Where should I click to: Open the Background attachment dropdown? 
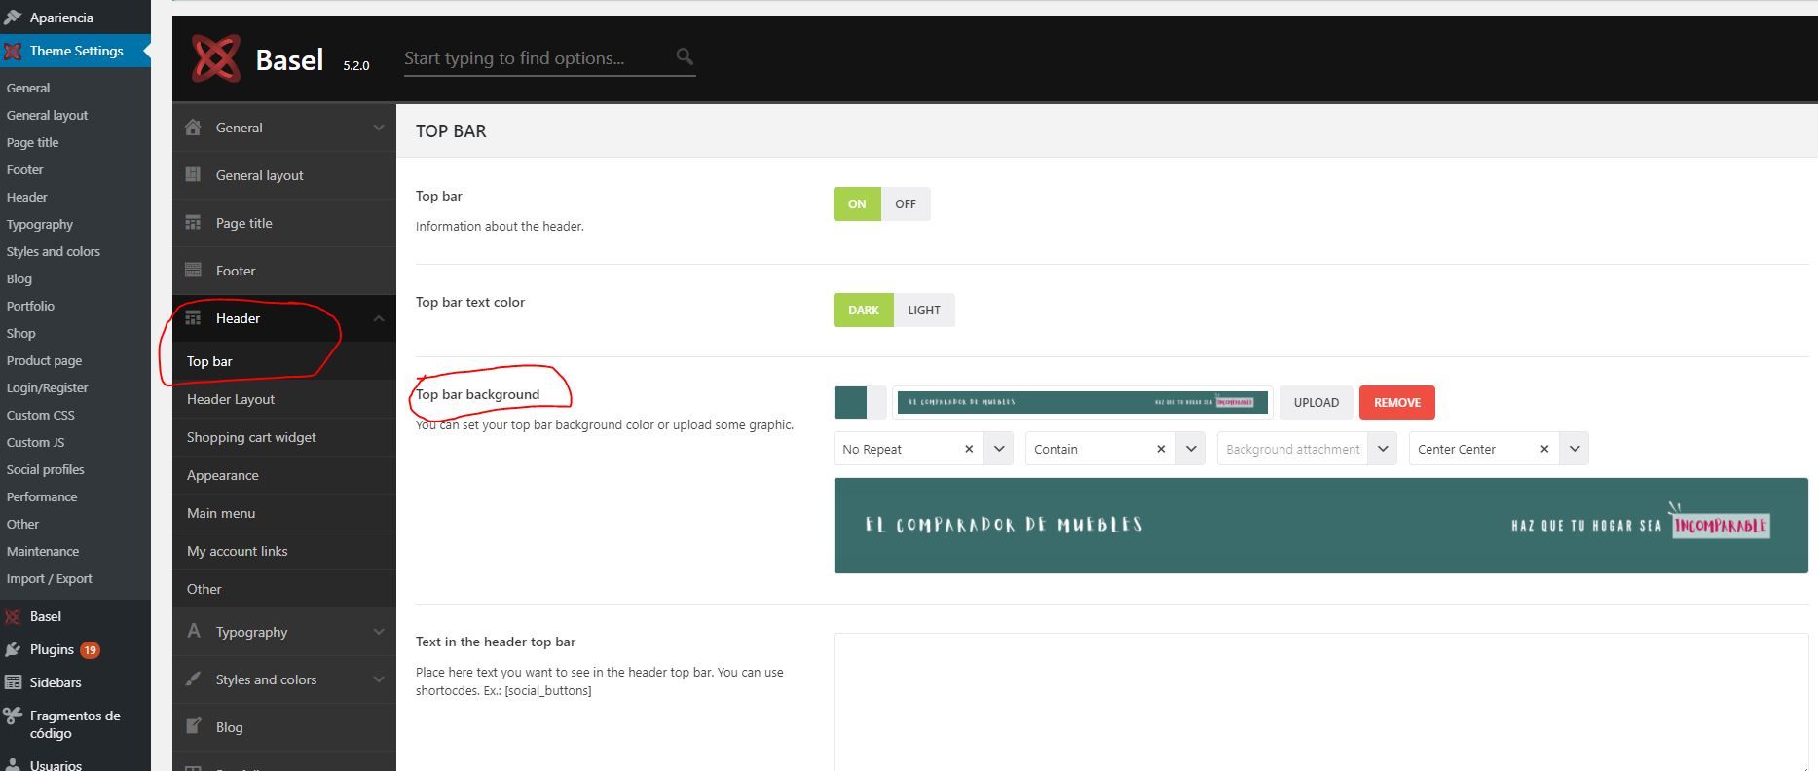point(1382,449)
